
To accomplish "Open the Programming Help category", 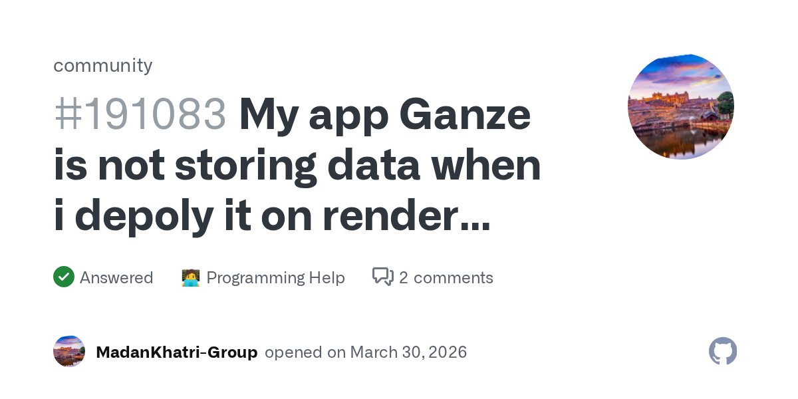I will tap(275, 277).
